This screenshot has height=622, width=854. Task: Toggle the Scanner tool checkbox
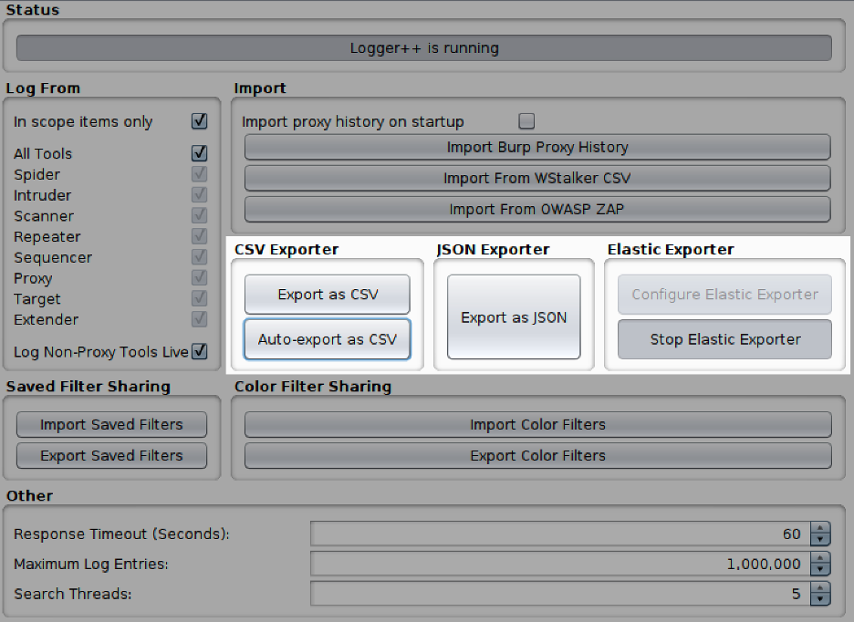click(199, 215)
